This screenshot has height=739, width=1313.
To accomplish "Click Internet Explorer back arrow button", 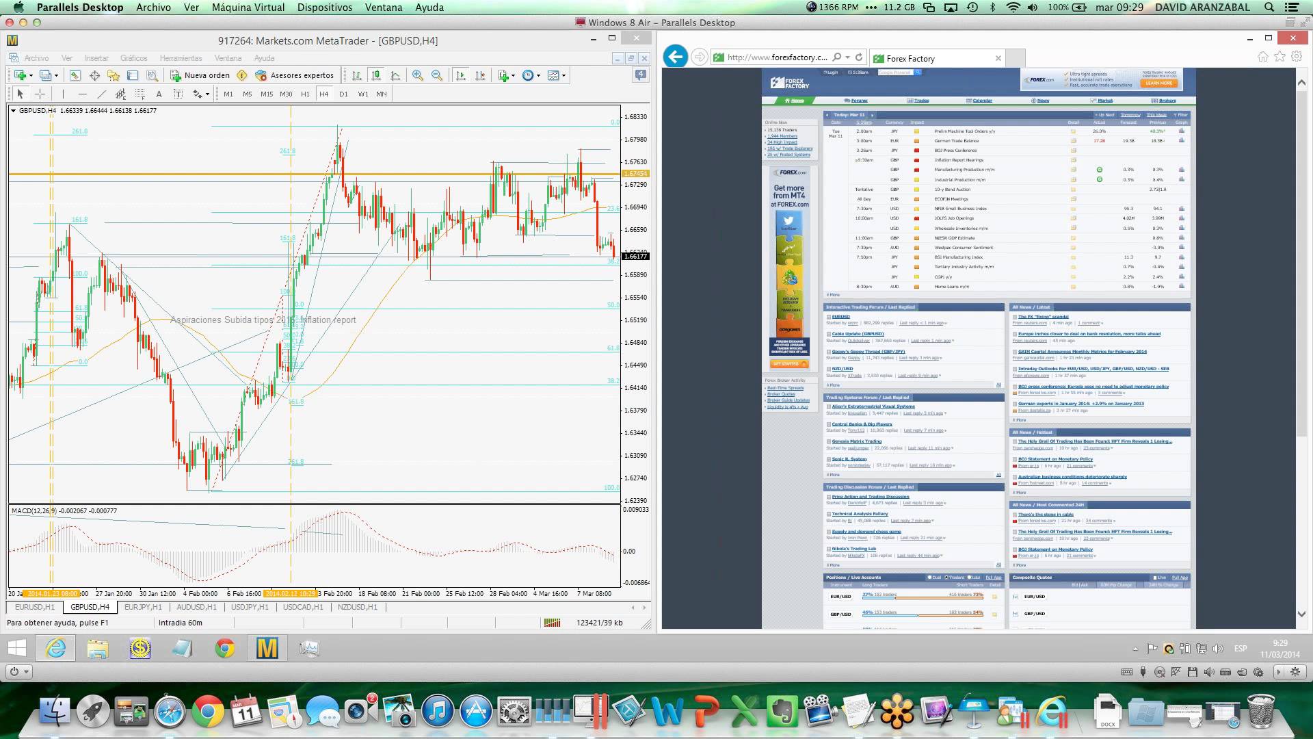I will click(x=675, y=57).
